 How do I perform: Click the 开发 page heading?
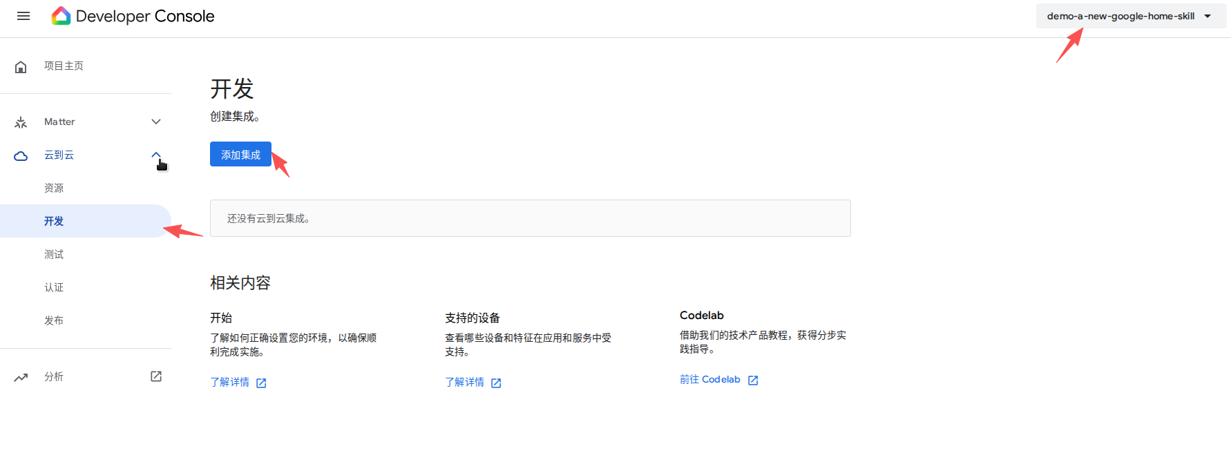tap(232, 89)
